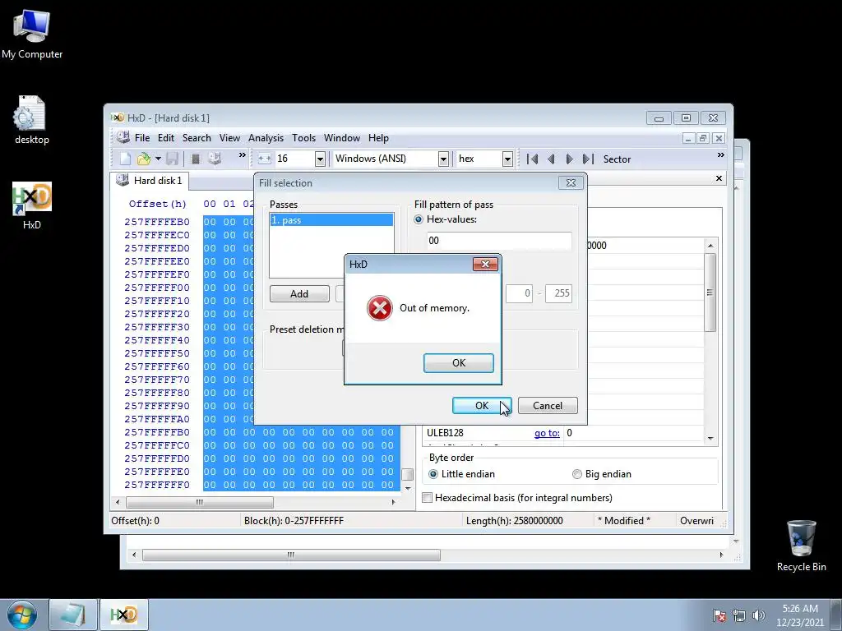Viewport: 842px width, 631px height.
Task: Show more buttons via left toolbar chevron
Action: pyautogui.click(x=243, y=155)
